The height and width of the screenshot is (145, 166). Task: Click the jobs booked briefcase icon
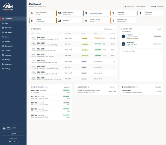click(123, 6)
